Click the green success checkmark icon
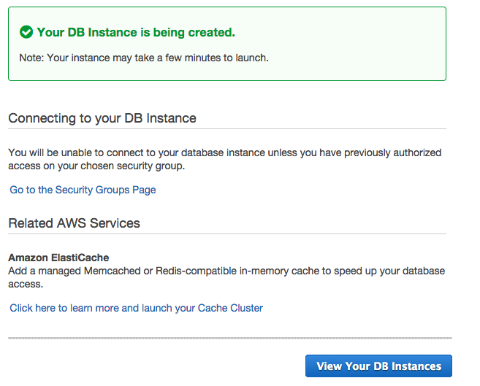The image size is (480, 386). coord(26,32)
